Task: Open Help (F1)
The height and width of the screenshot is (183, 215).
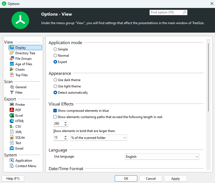Action: [x=13, y=179]
